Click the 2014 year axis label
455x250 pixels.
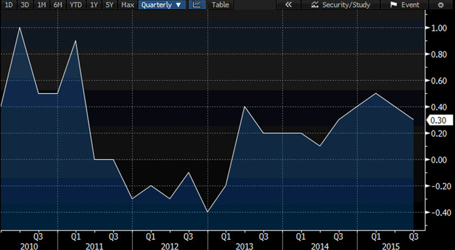point(320,246)
